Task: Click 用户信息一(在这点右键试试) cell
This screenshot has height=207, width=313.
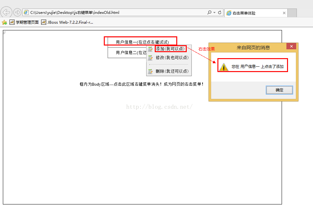Action: pos(142,42)
